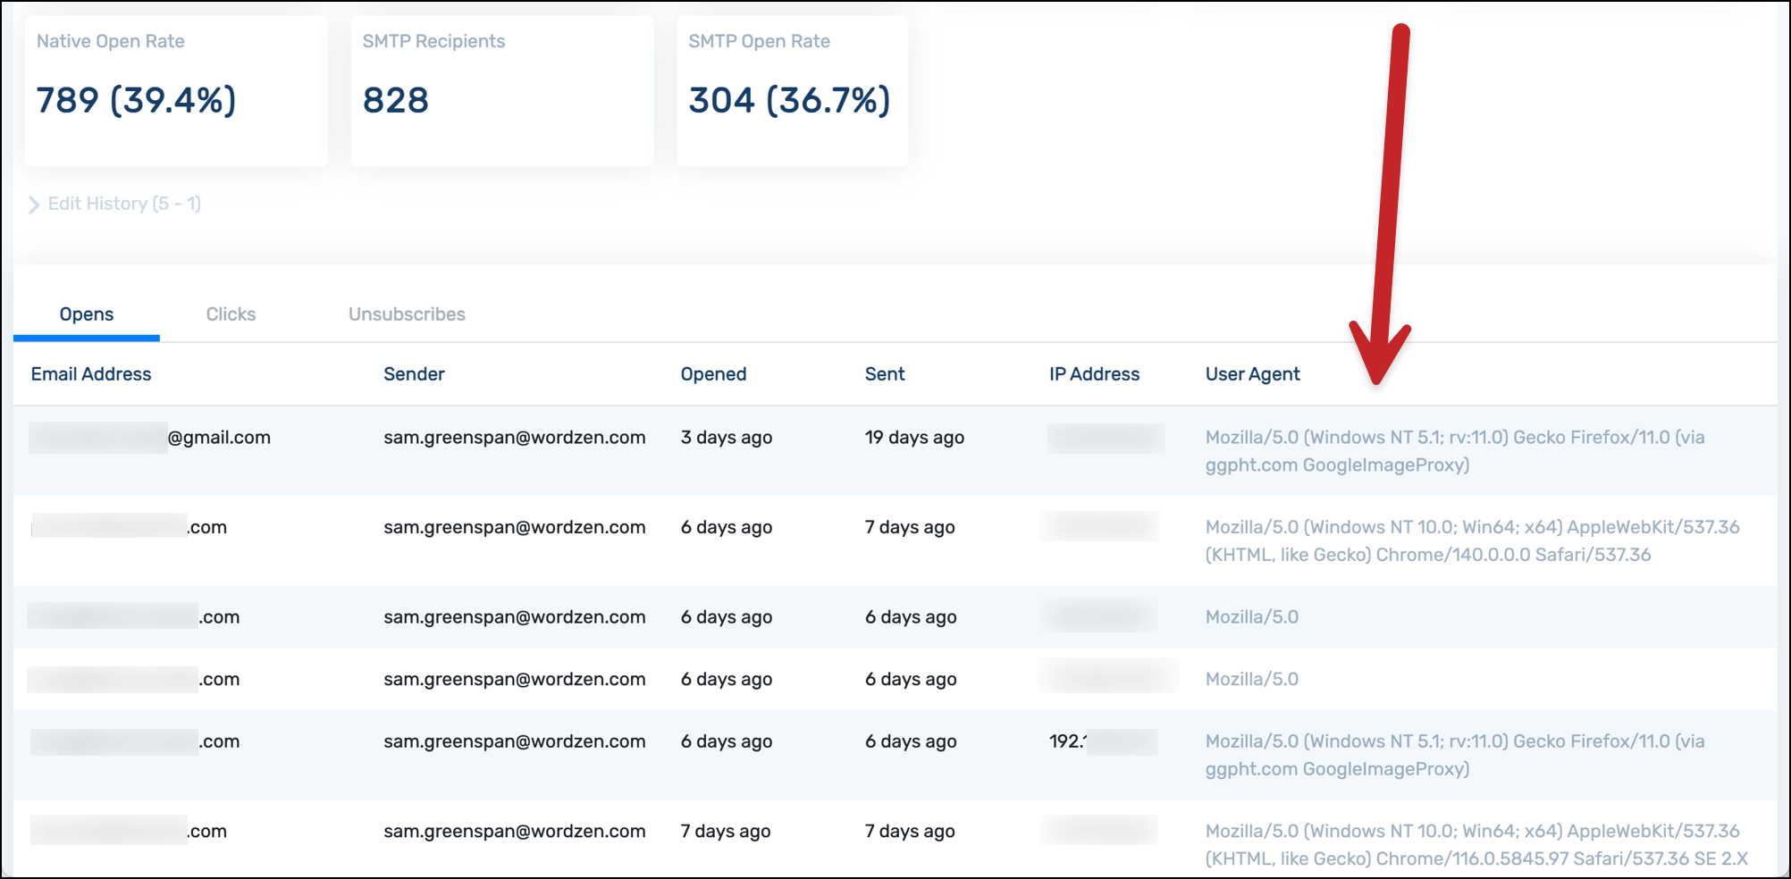Screen dimensions: 1791x879
Task: Select the row opened 3 days ago
Action: tap(726, 438)
